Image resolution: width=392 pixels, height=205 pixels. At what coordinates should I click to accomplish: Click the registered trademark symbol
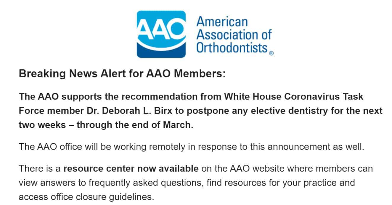click(x=271, y=53)
